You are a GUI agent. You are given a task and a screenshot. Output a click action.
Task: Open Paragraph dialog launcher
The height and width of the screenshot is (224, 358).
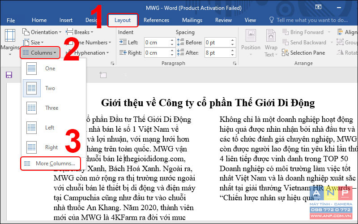point(234,64)
